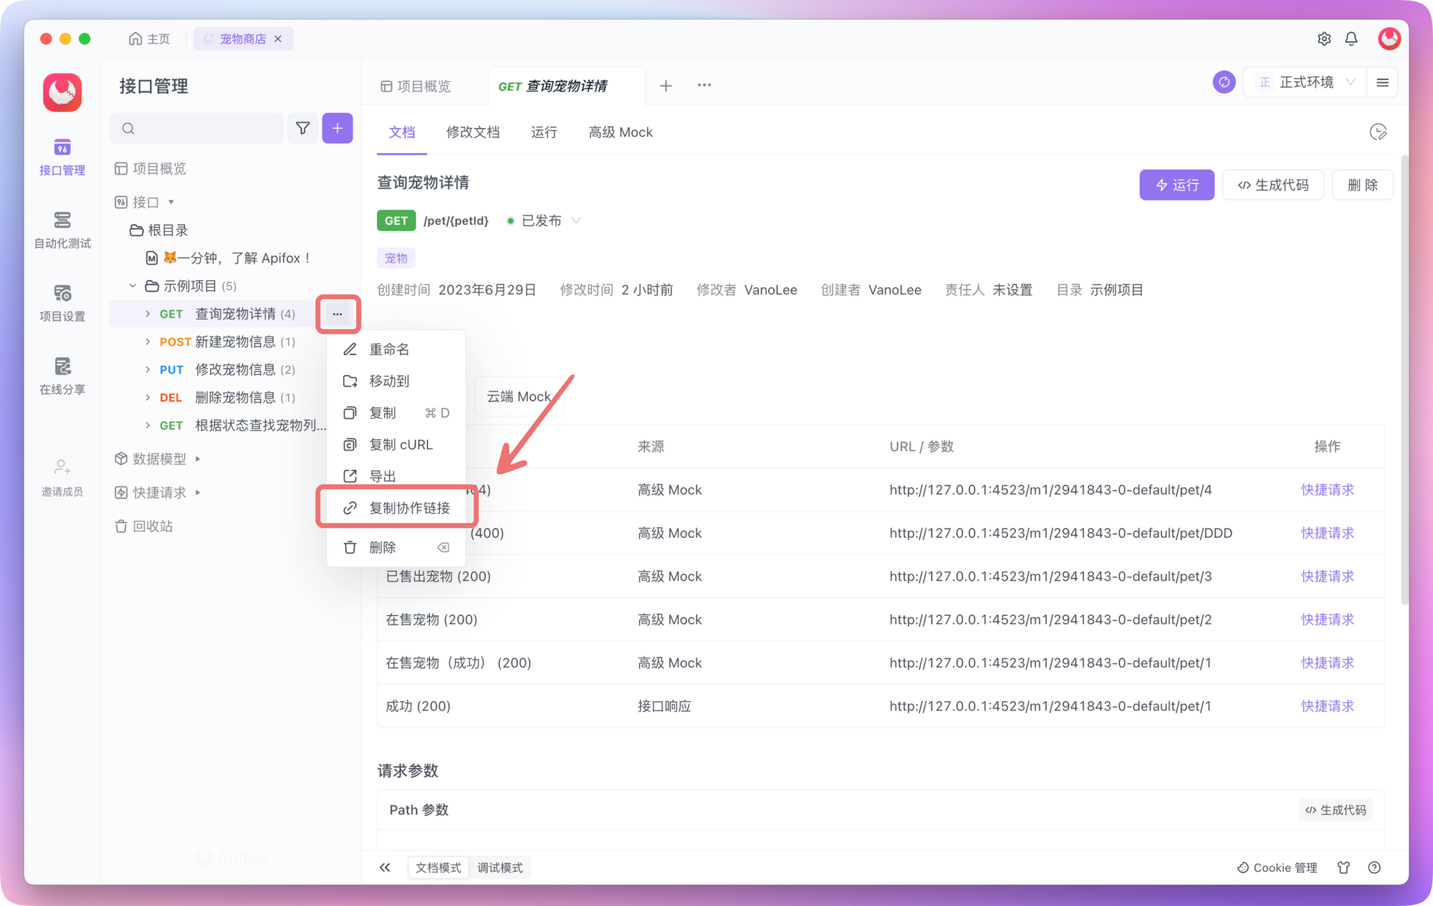1433x906 pixels.
Task: Click the purple plus add button
Action: [x=337, y=128]
